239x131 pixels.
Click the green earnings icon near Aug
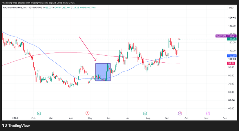145,113
